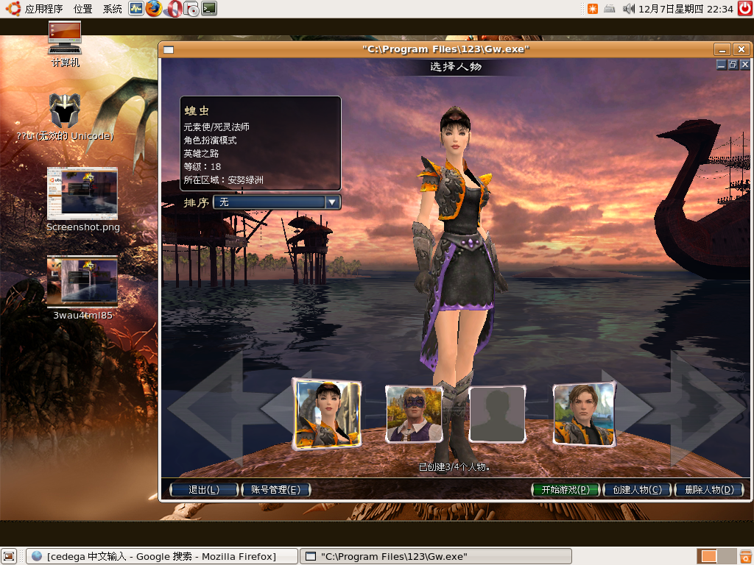
Task: Click the 选择人物 heading
Action: click(455, 67)
